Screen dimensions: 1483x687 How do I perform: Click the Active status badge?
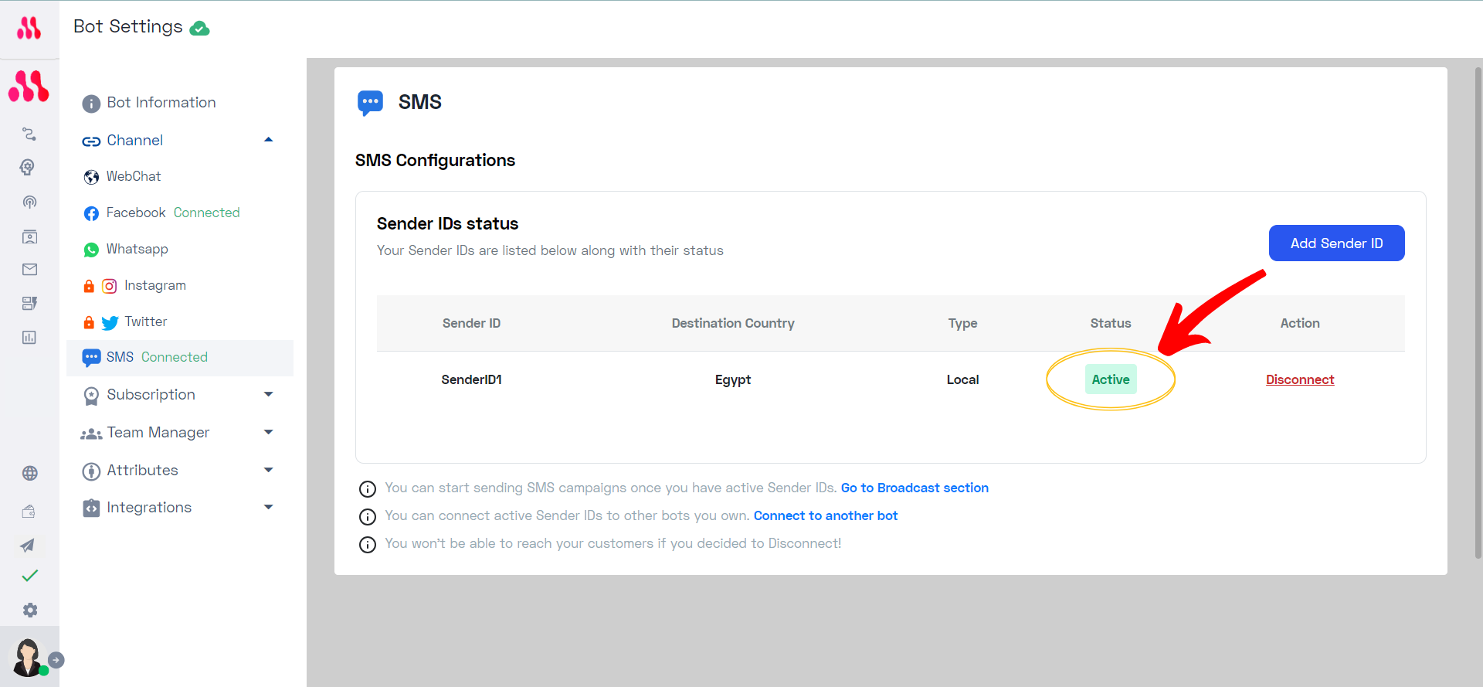pos(1111,379)
